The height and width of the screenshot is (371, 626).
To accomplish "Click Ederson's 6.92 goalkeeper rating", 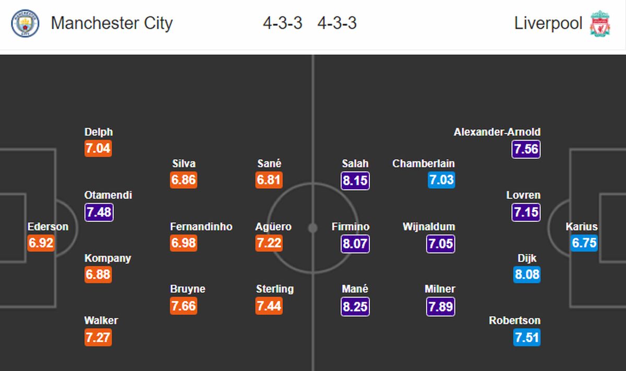I will pyautogui.click(x=42, y=243).
